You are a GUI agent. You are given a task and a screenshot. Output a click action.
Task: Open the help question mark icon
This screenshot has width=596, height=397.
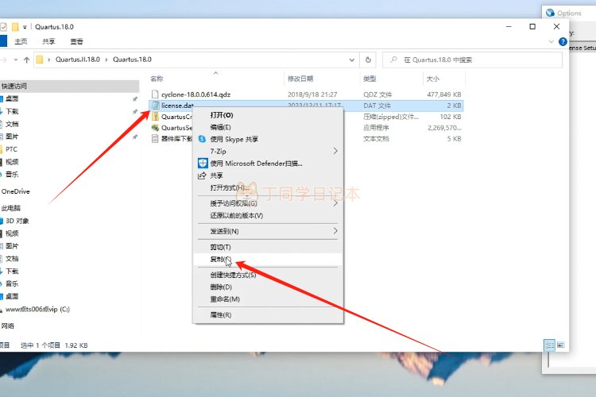[563, 42]
